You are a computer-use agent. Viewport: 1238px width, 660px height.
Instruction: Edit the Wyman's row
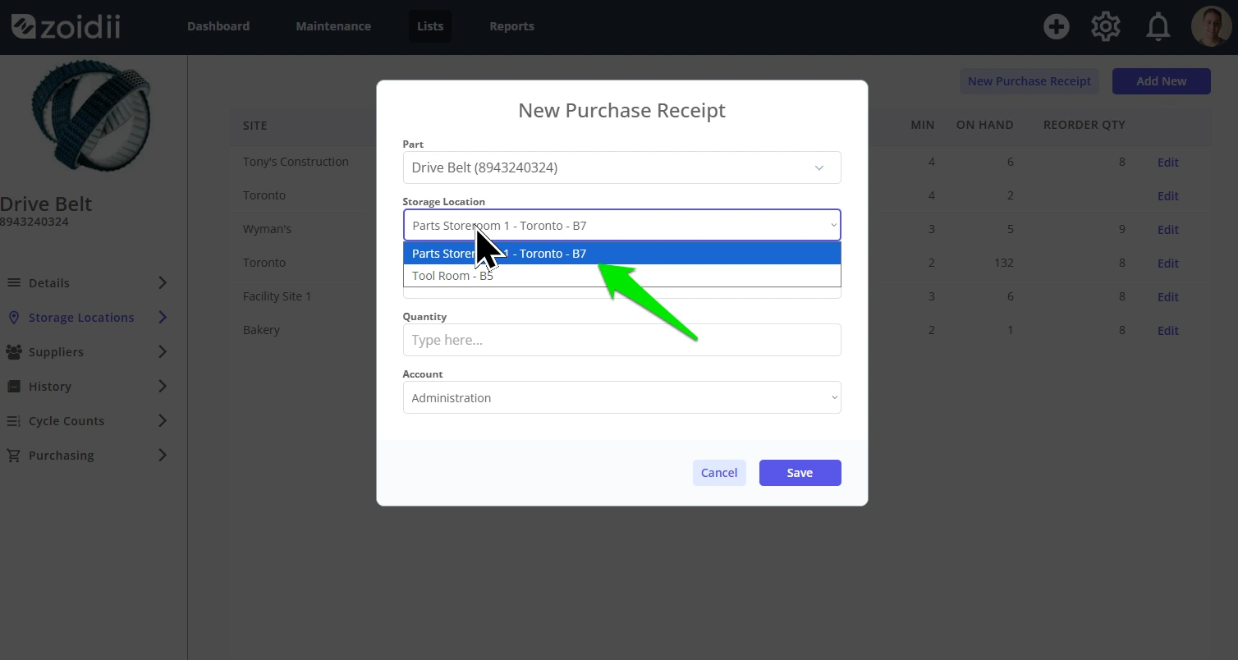pos(1167,230)
